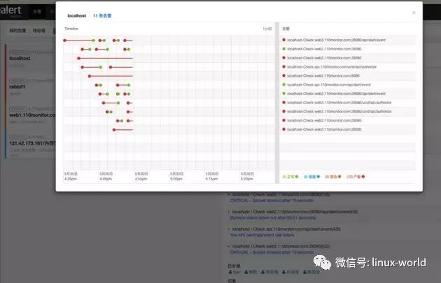This screenshot has height=283, width=441.
Task: Select alert web2.110monitor.com:28080/ucid/api/authorize
Action: 339,112
